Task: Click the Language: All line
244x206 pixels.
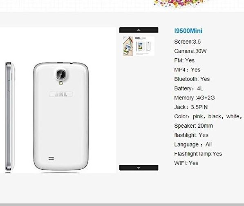Action: click(x=193, y=144)
